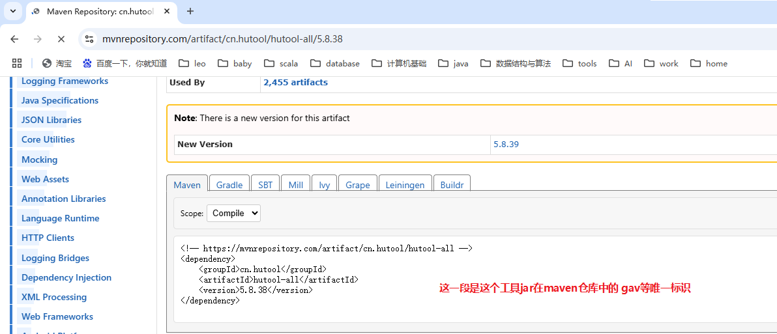Click the 'Scope:' label text
This screenshot has width=777, height=334.
pyautogui.click(x=192, y=214)
